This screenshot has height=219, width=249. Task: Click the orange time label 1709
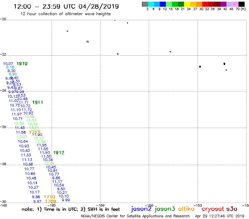tap(51, 201)
